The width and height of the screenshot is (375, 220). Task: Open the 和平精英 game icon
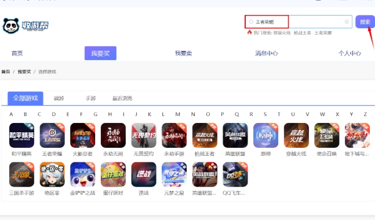click(21, 135)
